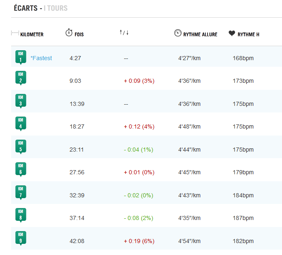The width and height of the screenshot is (282, 255).
Task: Click the 37:14 time cell
Action: point(77,218)
